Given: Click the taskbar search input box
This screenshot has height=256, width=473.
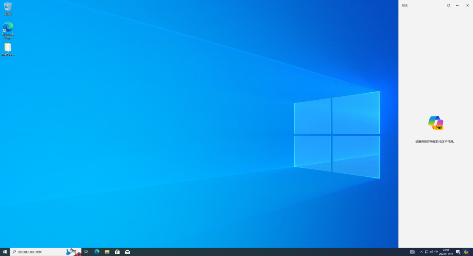Looking at the screenshot, I should click(x=46, y=252).
